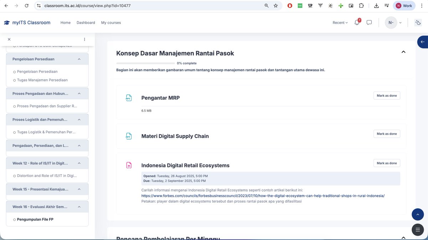
Task: Open the forbes.com article link
Action: pyautogui.click(x=263, y=196)
